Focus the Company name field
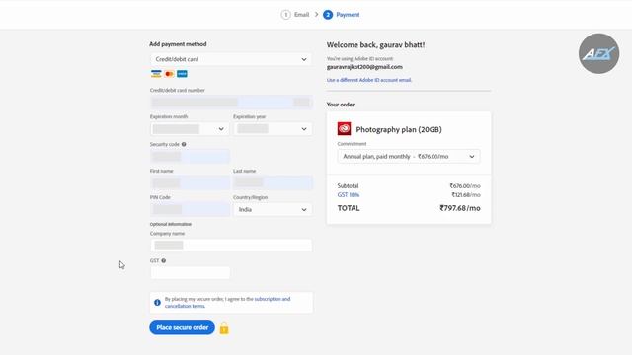This screenshot has width=632, height=355. pyautogui.click(x=231, y=246)
